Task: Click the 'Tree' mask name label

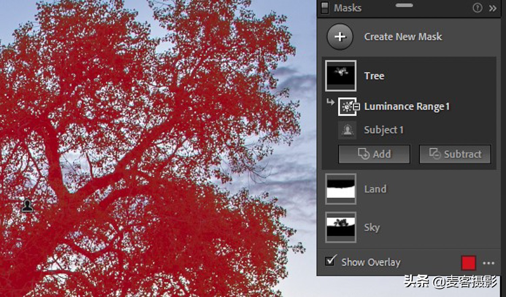Action: click(374, 76)
